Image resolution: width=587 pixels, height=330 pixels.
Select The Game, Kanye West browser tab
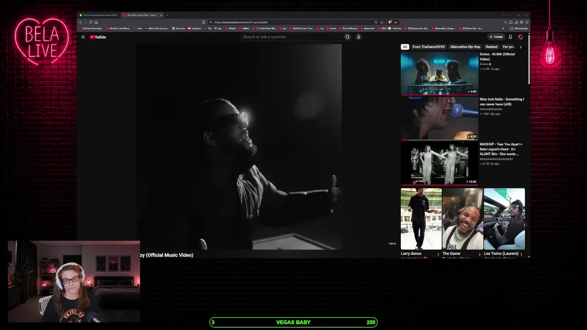pyautogui.click(x=141, y=15)
